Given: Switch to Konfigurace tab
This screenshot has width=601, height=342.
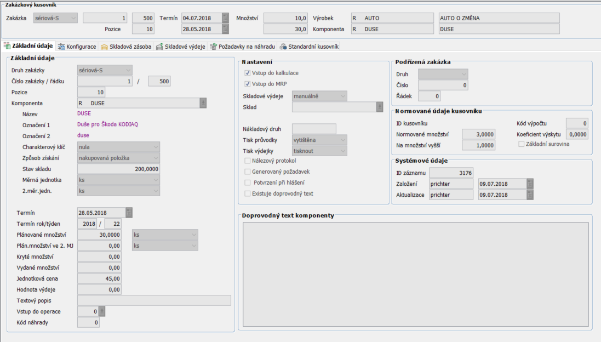Looking at the screenshot, I should tap(81, 47).
